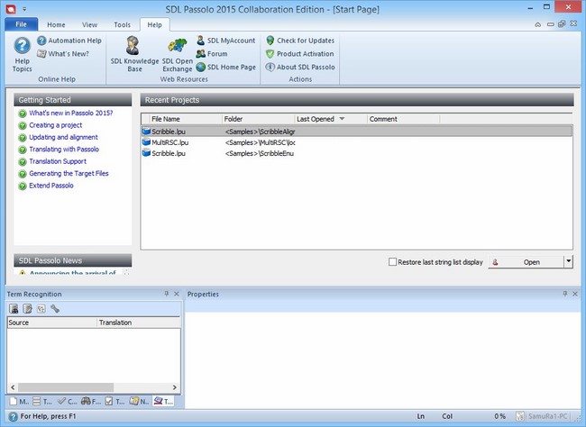This screenshot has height=427, width=586.
Task: Click the Passolo application icon in title bar
Action: pos(11,9)
